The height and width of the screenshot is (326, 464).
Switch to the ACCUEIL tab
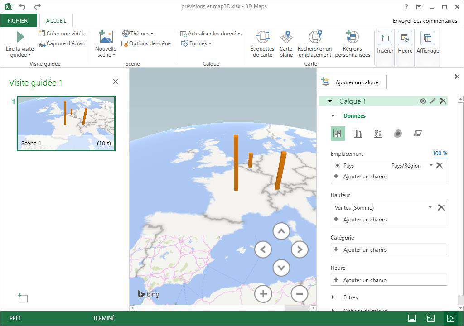56,21
